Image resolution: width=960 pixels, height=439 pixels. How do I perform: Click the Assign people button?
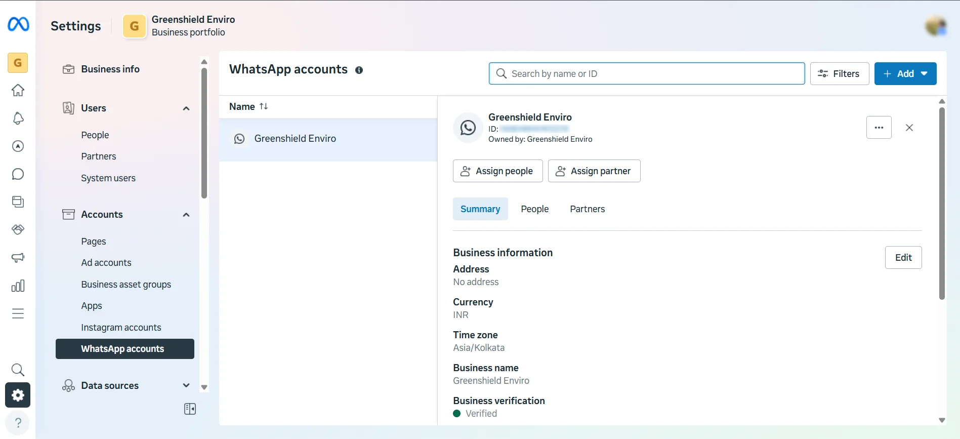pyautogui.click(x=497, y=171)
